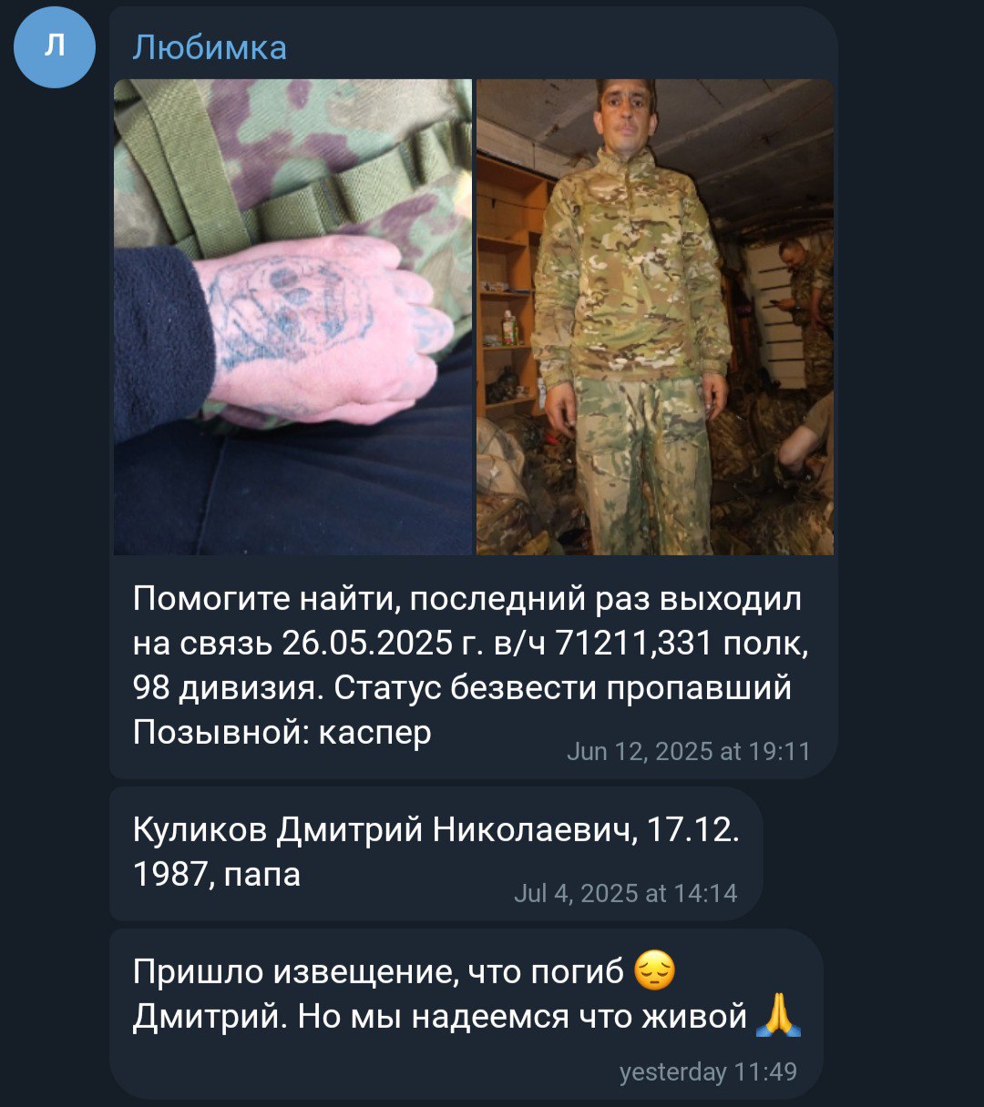Click the "yesterday 11:49" timestamp
The height and width of the screenshot is (1107, 984).
[708, 1071]
